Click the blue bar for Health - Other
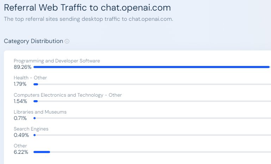Screen dimensions: 271x164 pyautogui.click(x=36, y=84)
